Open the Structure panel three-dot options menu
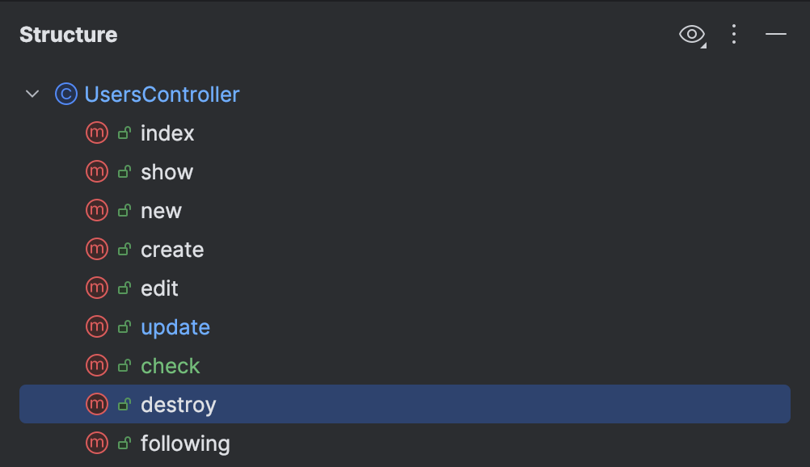 734,34
